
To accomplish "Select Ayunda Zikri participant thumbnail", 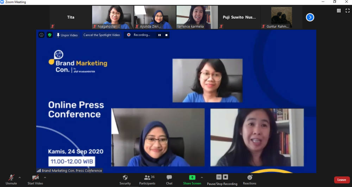I will (155, 17).
